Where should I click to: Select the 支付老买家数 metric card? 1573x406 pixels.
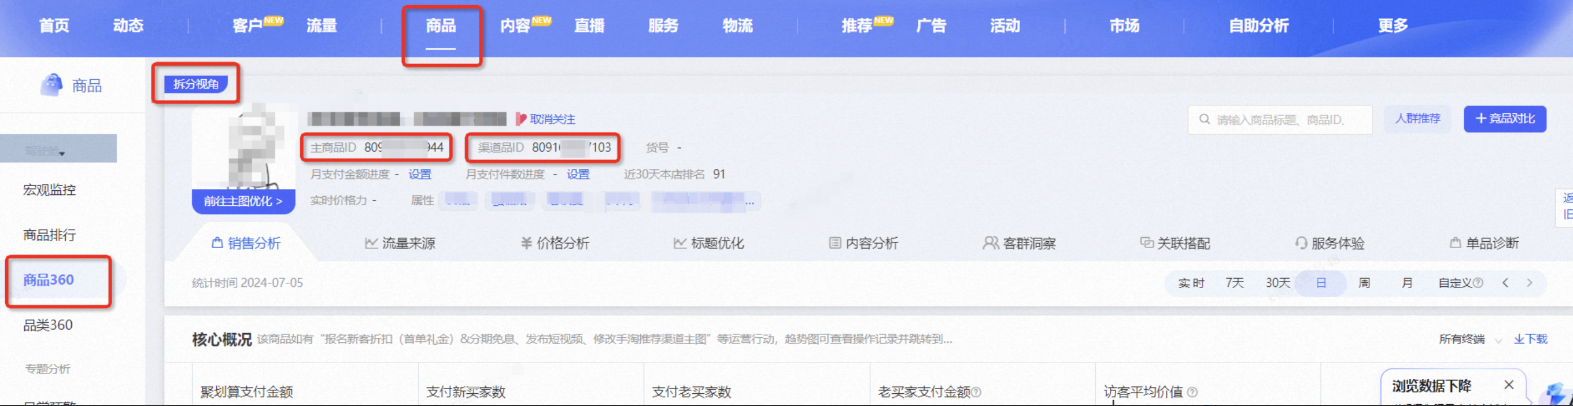(x=756, y=385)
